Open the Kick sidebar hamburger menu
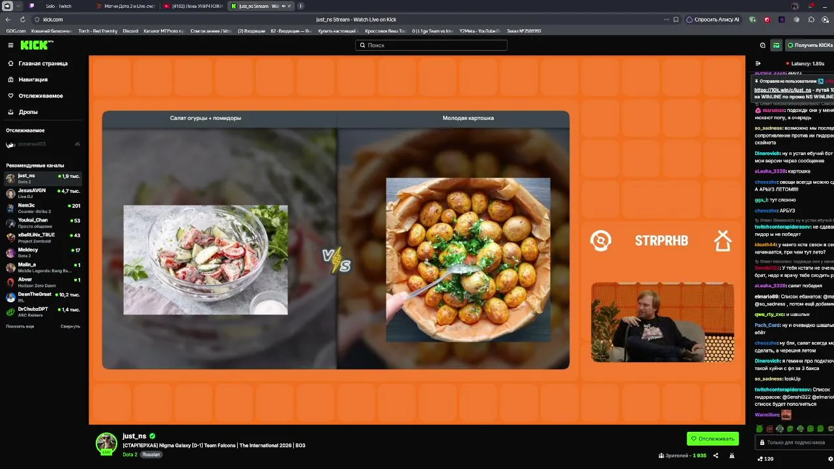Image resolution: width=834 pixels, height=469 pixels. [10, 45]
